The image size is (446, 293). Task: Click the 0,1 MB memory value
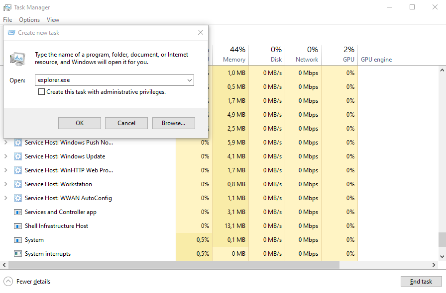[x=236, y=240]
